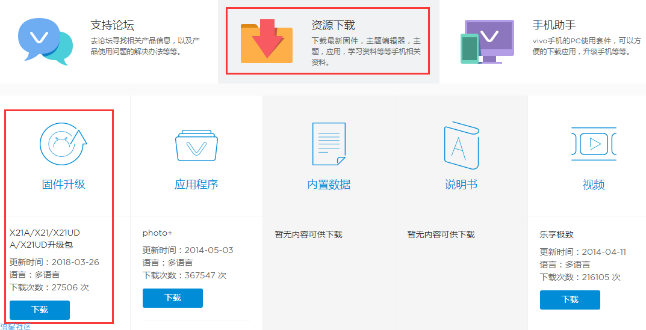The image size is (646, 330).
Task: Click the 语言:多语言 line under X21 upgrade package
Action: tap(34, 275)
